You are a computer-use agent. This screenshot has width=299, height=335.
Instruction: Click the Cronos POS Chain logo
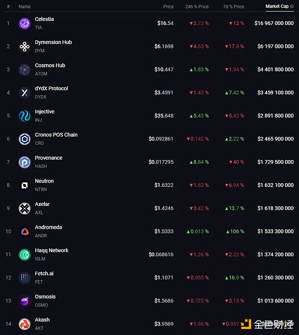24,139
